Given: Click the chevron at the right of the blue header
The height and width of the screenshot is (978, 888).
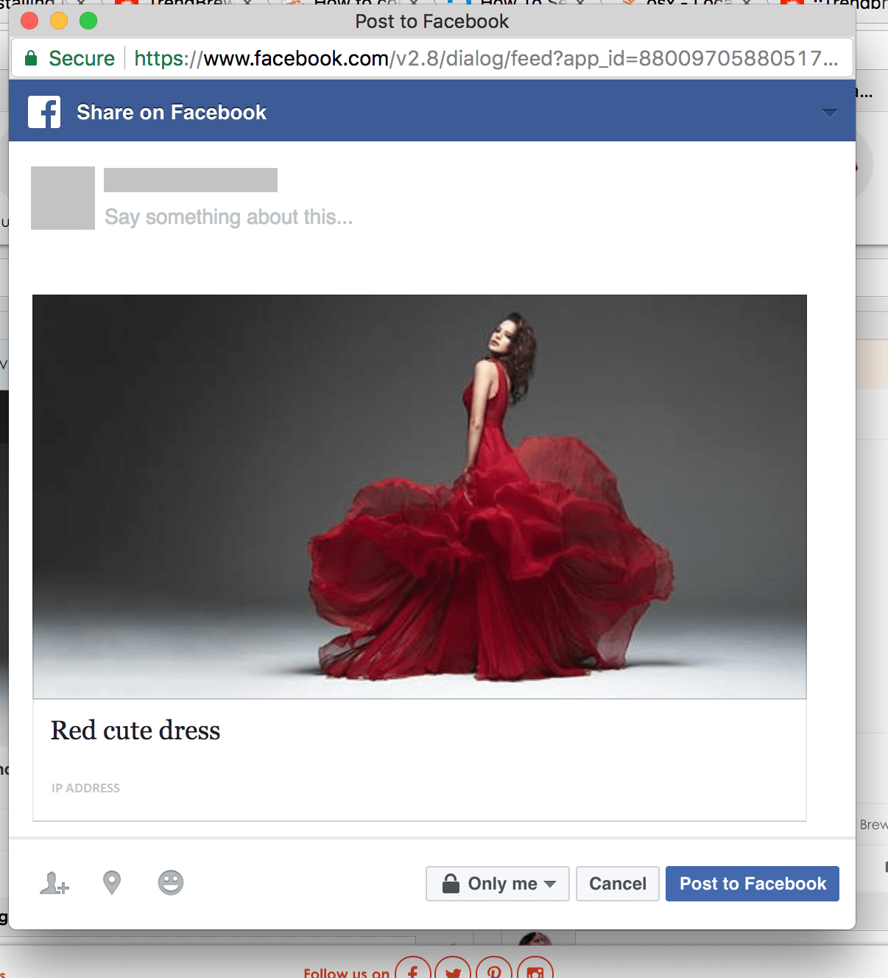Looking at the screenshot, I should (830, 113).
